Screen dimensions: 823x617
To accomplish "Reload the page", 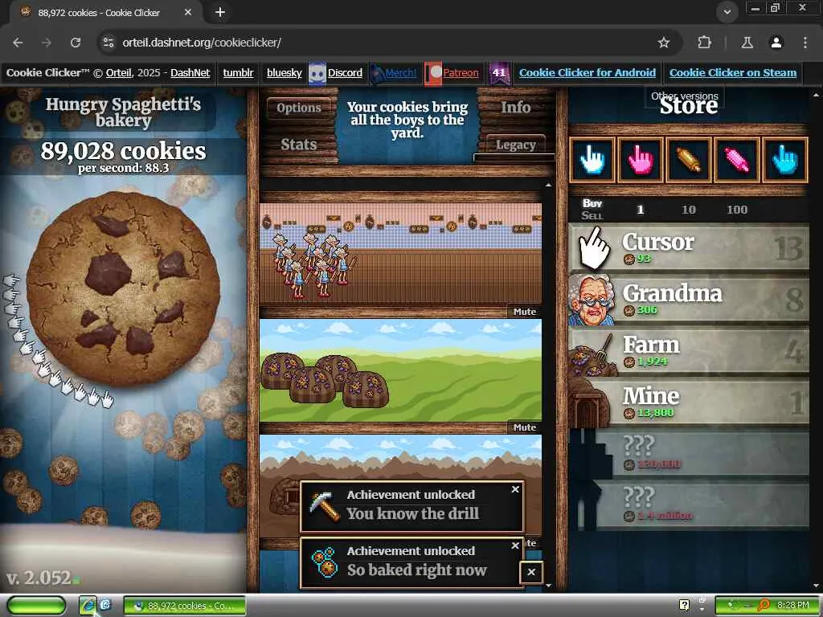I will click(76, 43).
